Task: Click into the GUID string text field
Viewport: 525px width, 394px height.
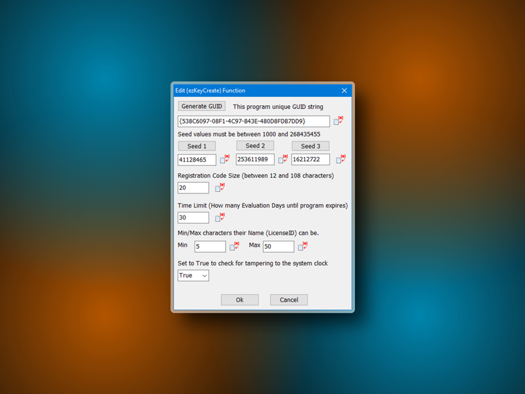Action: pyautogui.click(x=254, y=121)
